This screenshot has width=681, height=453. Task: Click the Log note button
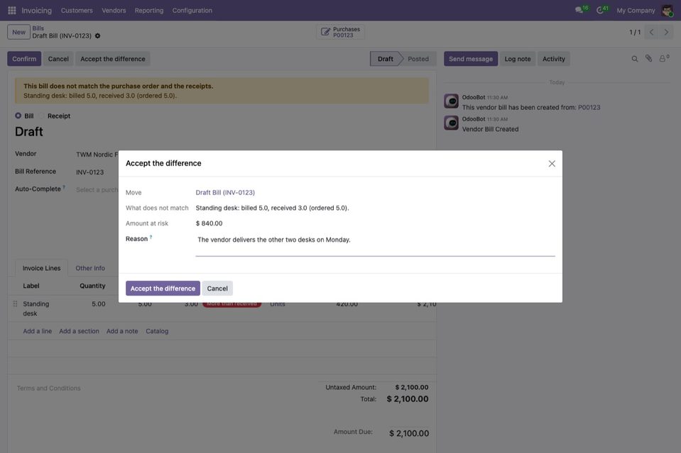tap(518, 59)
